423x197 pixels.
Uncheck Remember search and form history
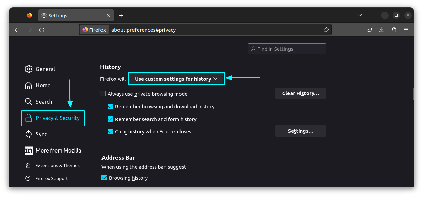tap(110, 119)
